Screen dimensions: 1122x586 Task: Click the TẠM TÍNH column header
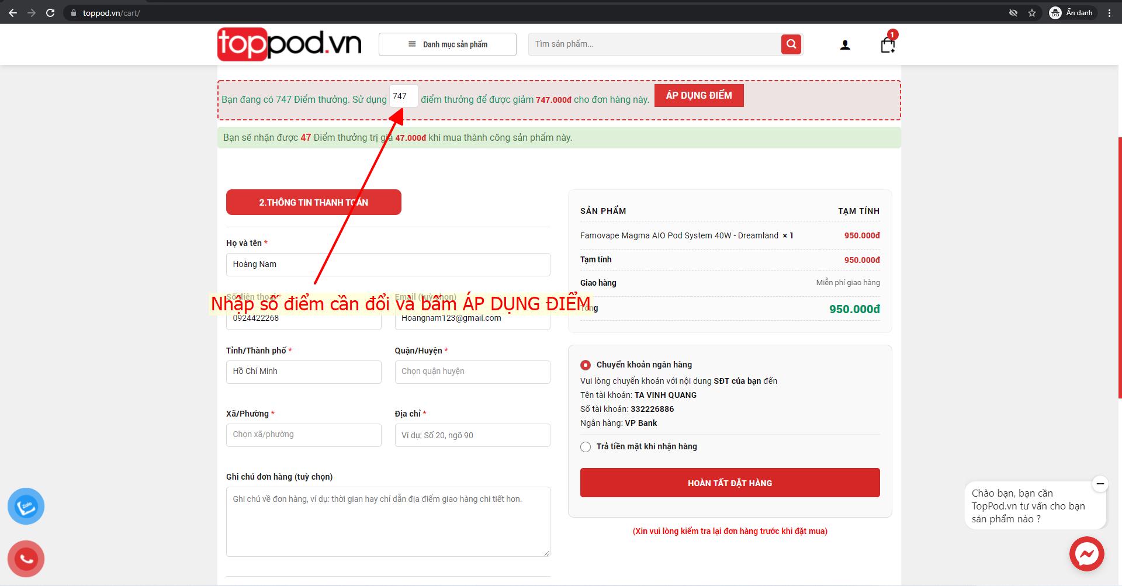tap(859, 211)
